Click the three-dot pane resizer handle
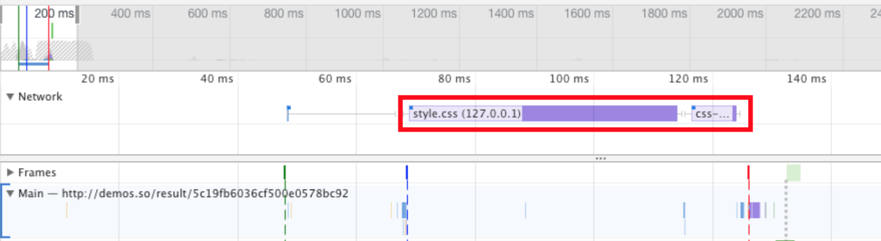The width and height of the screenshot is (881, 241). pos(601,159)
